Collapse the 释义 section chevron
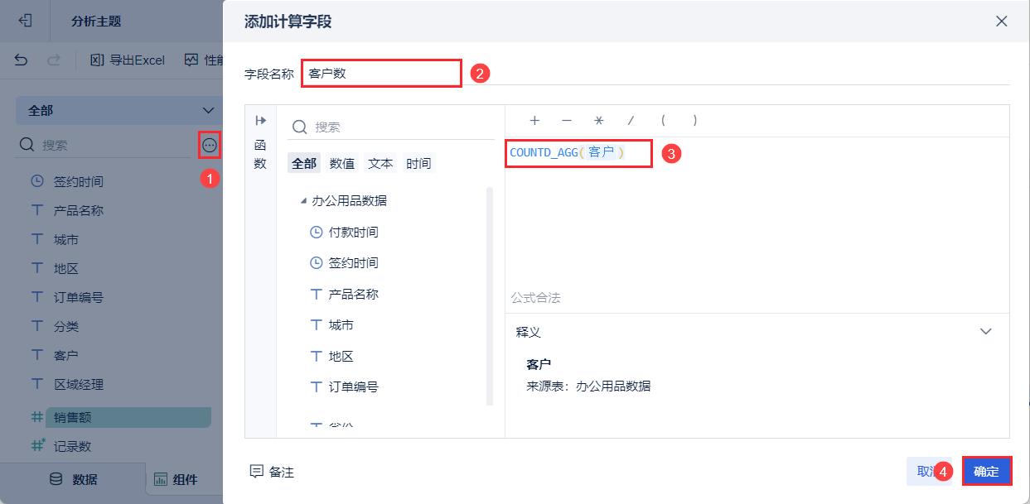 coord(985,331)
